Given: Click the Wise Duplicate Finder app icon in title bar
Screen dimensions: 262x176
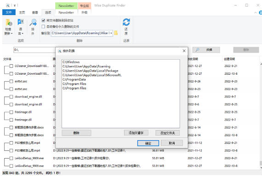Looking at the screenshot, I should (8, 5).
